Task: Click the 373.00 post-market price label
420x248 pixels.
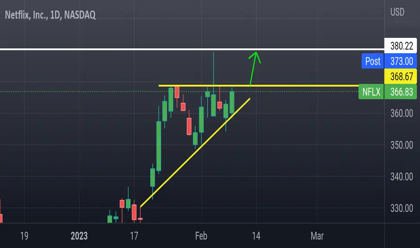Action: click(x=401, y=61)
